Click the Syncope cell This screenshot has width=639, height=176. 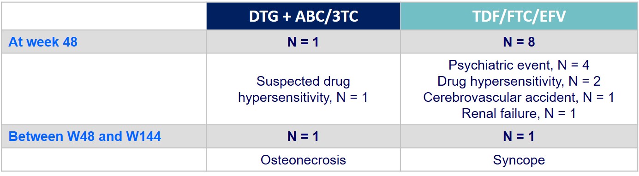pos(519,160)
